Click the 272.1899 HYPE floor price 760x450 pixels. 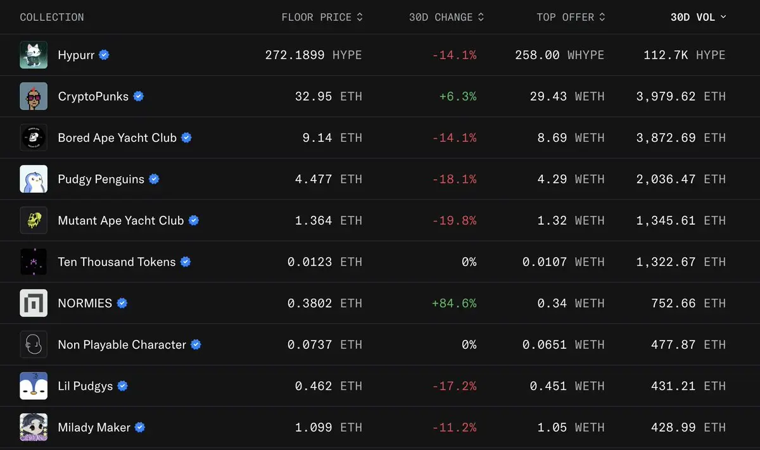tap(313, 55)
